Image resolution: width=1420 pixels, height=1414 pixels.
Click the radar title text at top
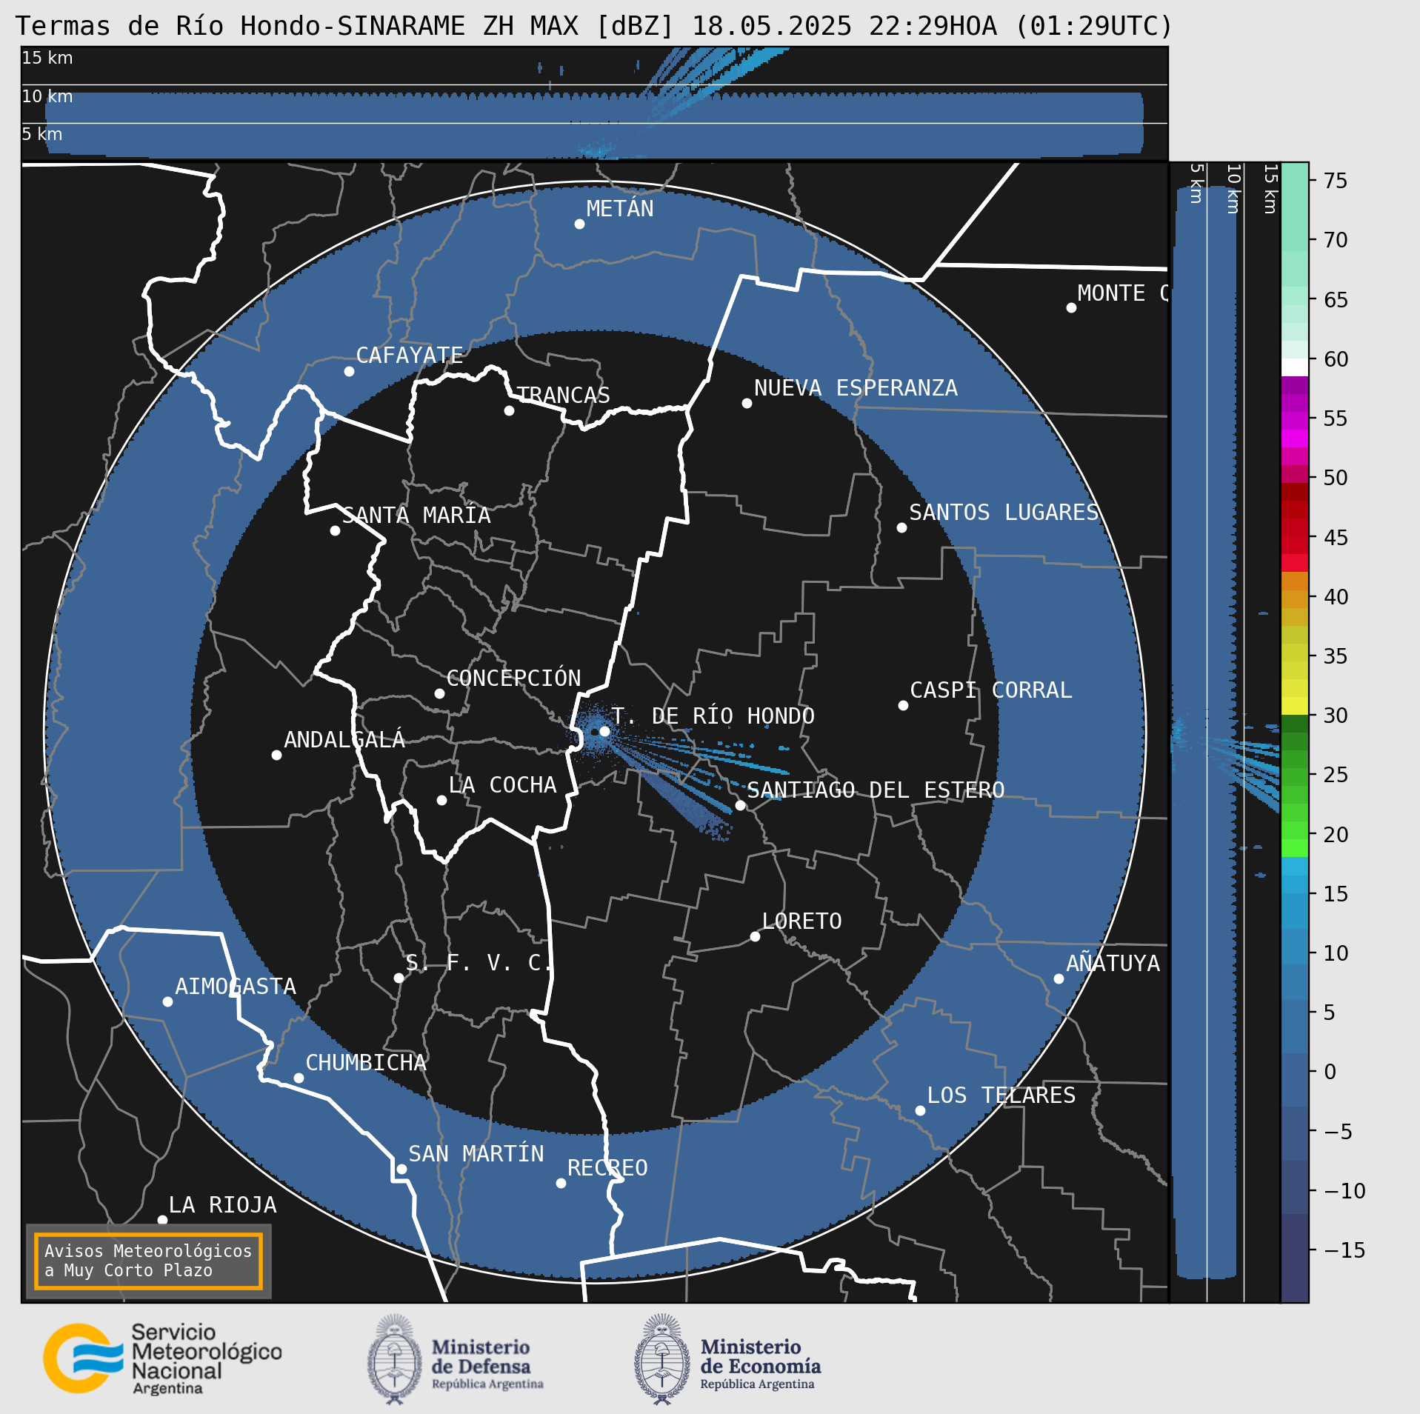(594, 26)
